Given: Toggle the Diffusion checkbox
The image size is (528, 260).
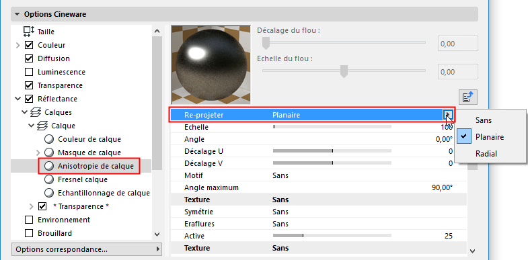Looking at the screenshot, I should [29, 58].
